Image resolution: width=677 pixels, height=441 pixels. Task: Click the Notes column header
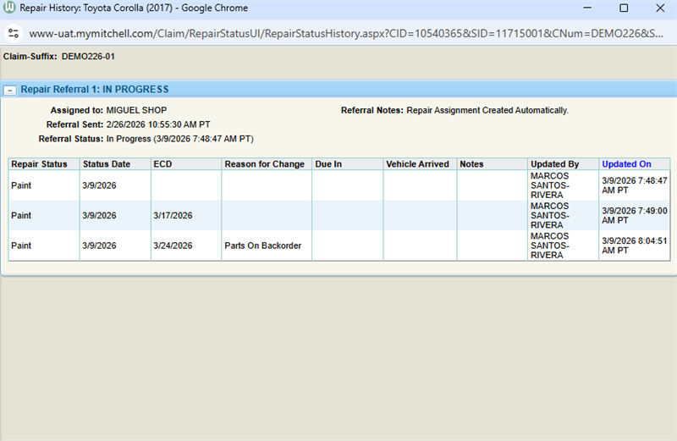pos(471,164)
